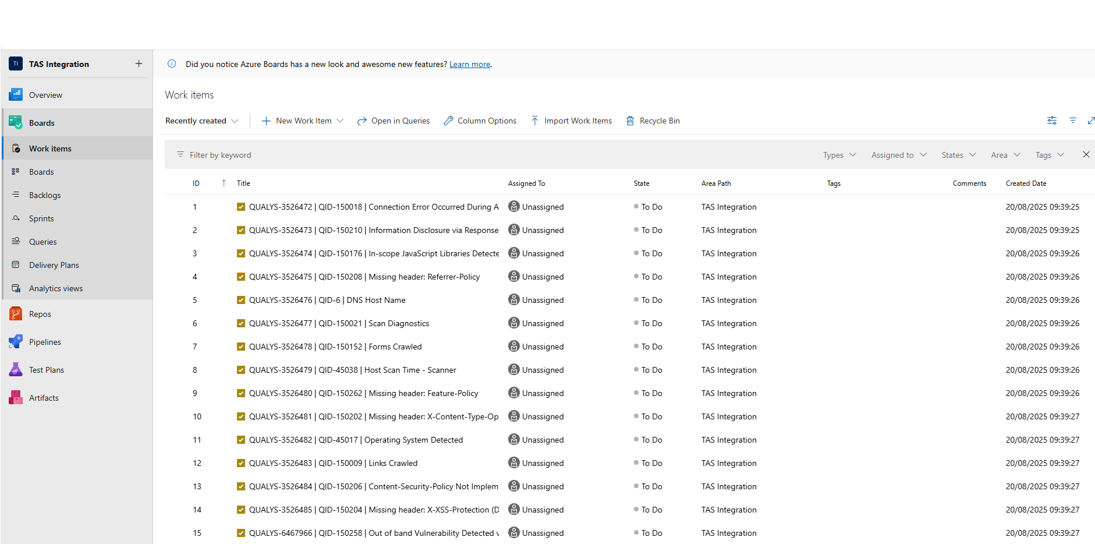Open the Test Plans hub icon

click(x=16, y=370)
